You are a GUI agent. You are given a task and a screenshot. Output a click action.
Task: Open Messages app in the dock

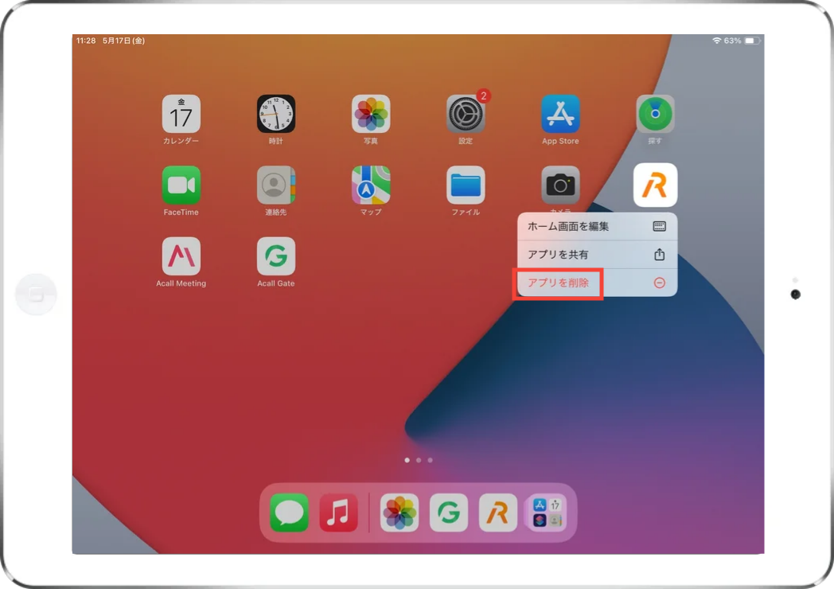coord(289,513)
